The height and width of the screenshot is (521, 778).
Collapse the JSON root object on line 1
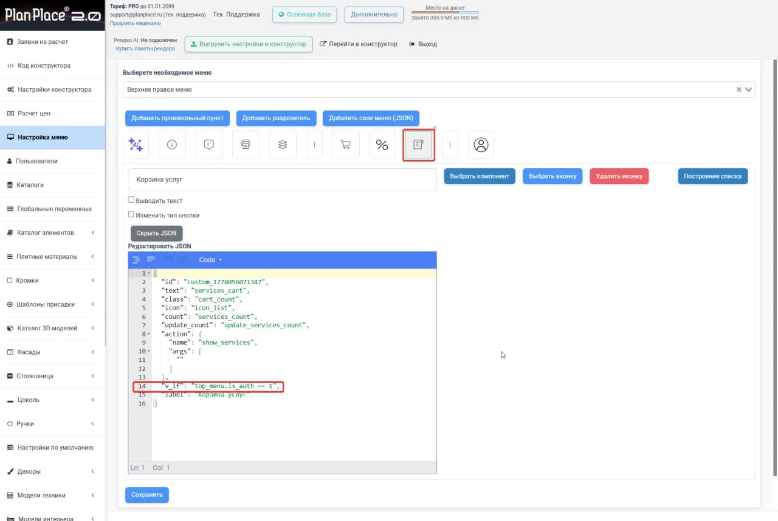click(x=149, y=273)
